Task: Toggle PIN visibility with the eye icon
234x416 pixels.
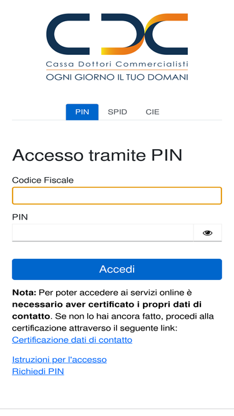Action: pyautogui.click(x=207, y=233)
